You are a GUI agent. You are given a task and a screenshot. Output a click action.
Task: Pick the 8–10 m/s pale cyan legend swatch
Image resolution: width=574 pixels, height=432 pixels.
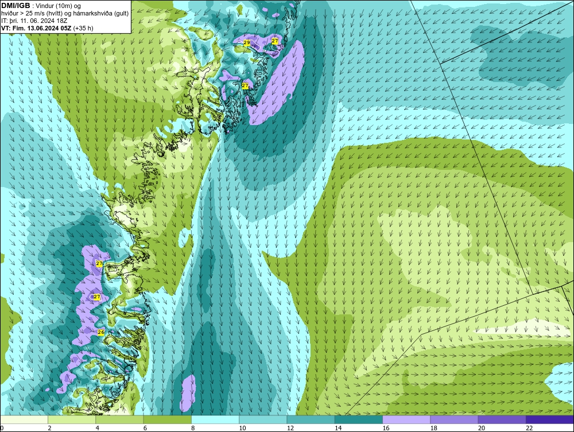coord(215,419)
